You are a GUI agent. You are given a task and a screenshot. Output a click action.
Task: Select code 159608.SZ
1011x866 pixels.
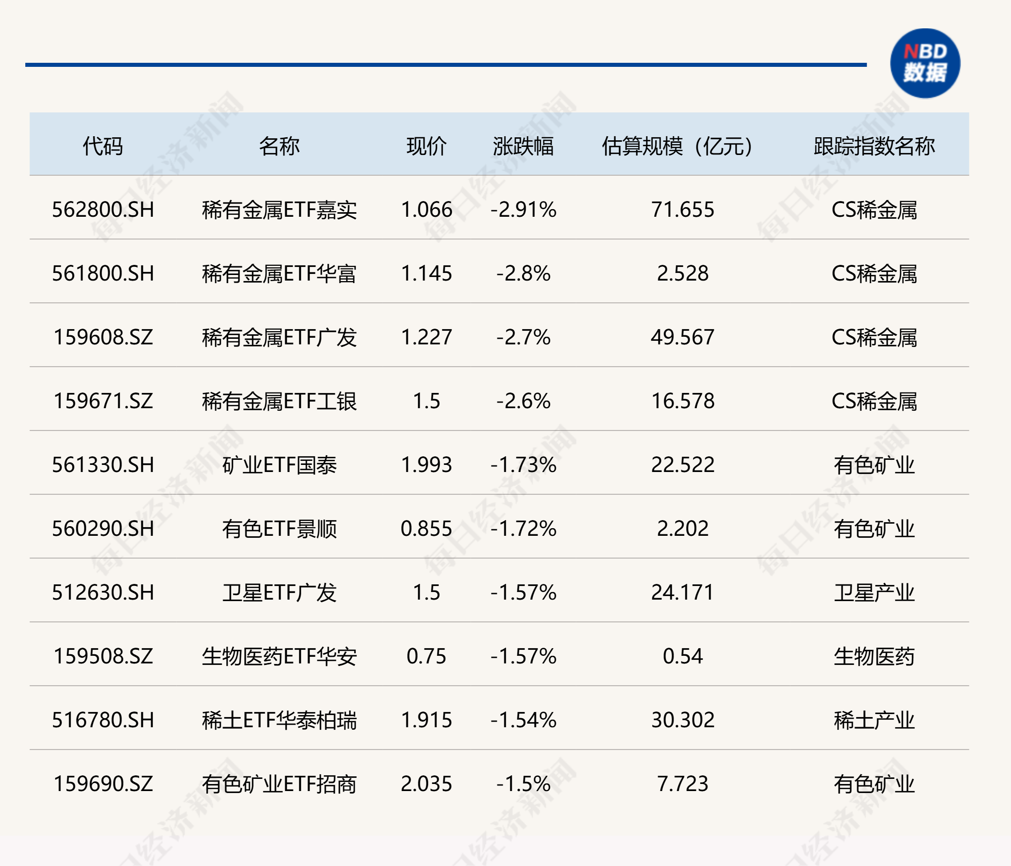pyautogui.click(x=103, y=337)
